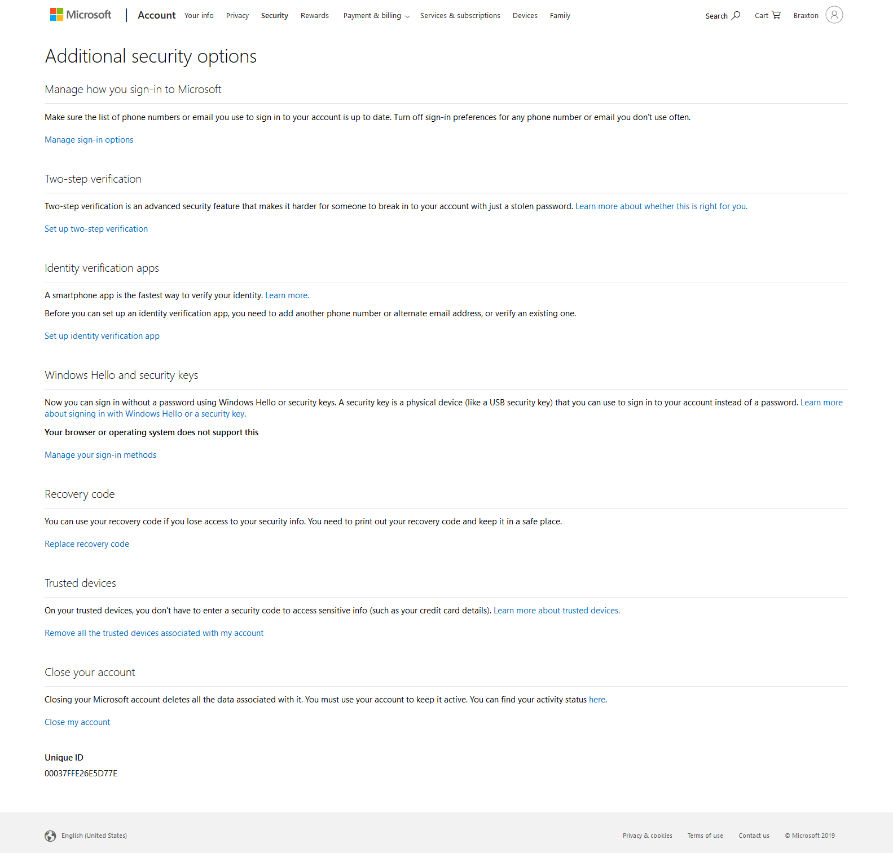Select the Security menu item
This screenshot has height=853, width=893.
(x=275, y=15)
